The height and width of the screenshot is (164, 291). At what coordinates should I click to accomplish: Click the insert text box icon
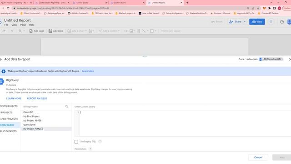[x=138, y=31]
